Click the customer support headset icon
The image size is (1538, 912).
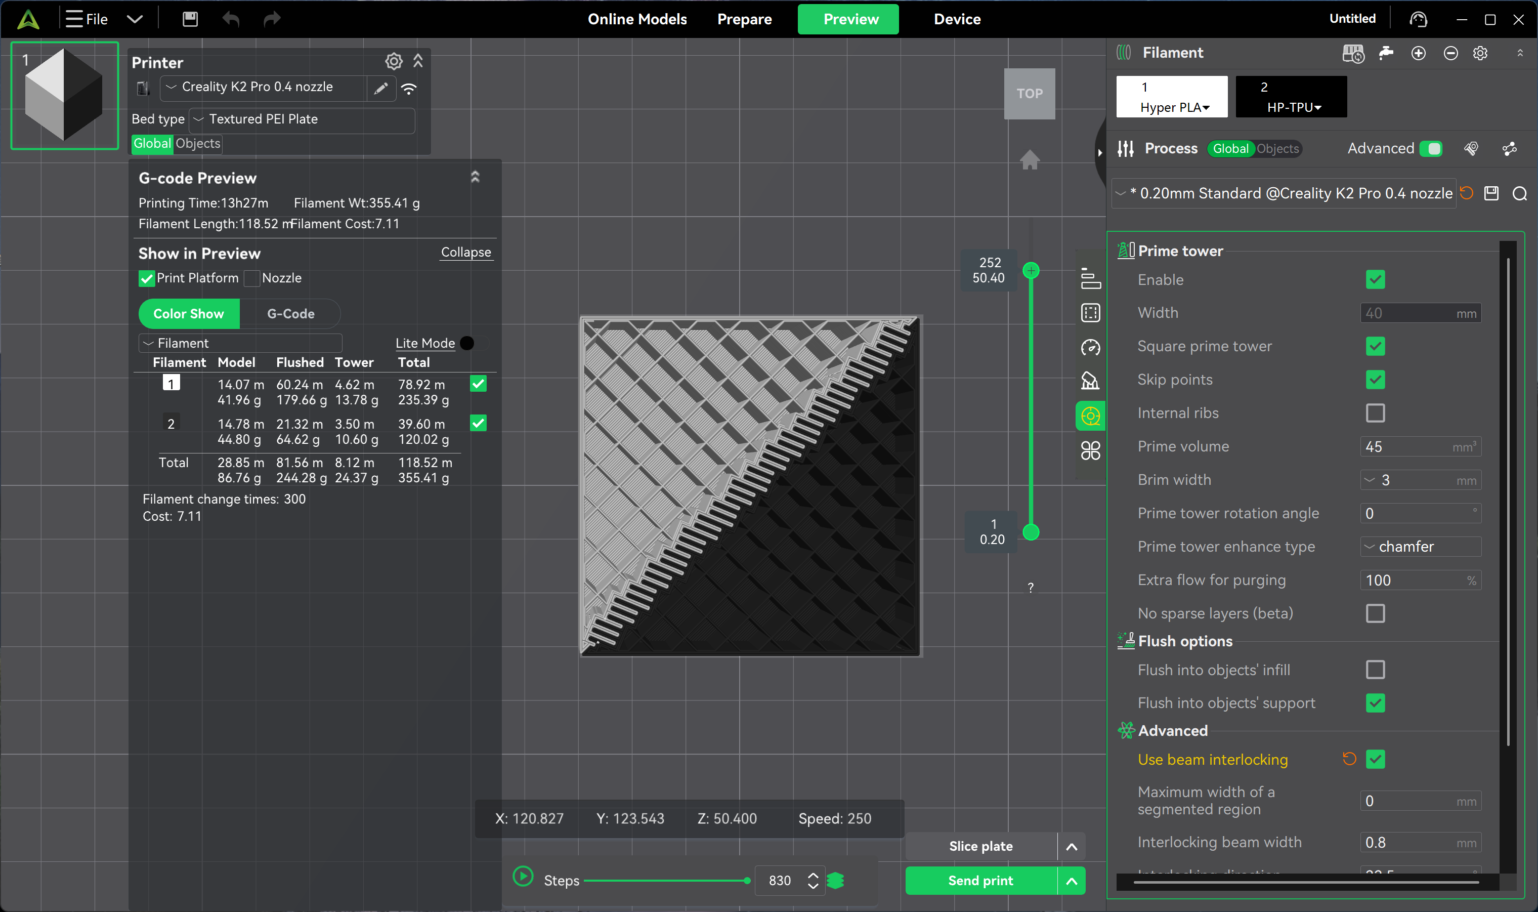(1418, 19)
